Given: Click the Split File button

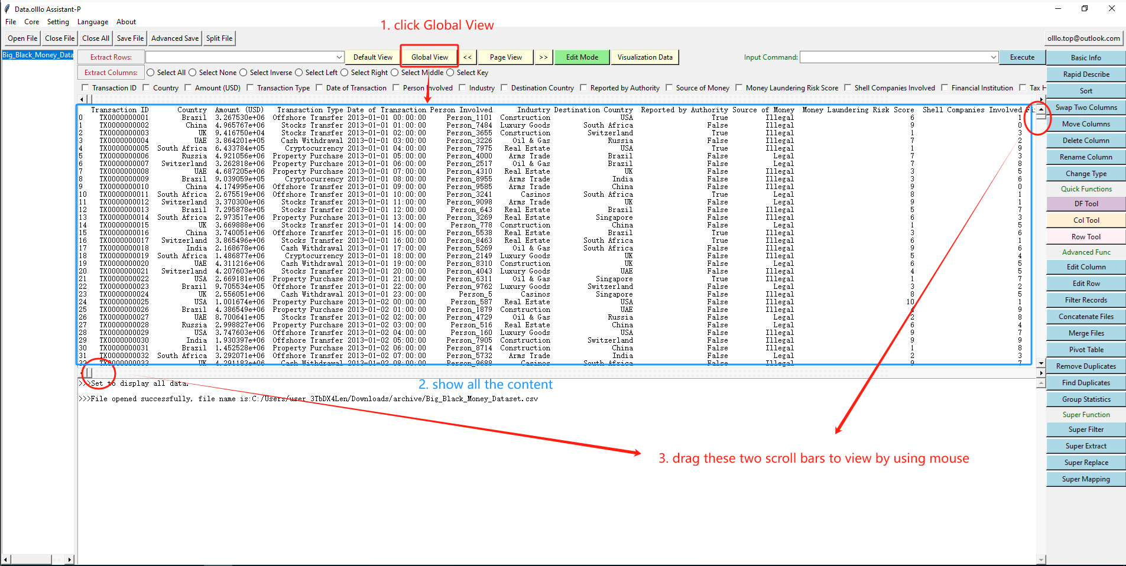Looking at the screenshot, I should click(x=219, y=38).
